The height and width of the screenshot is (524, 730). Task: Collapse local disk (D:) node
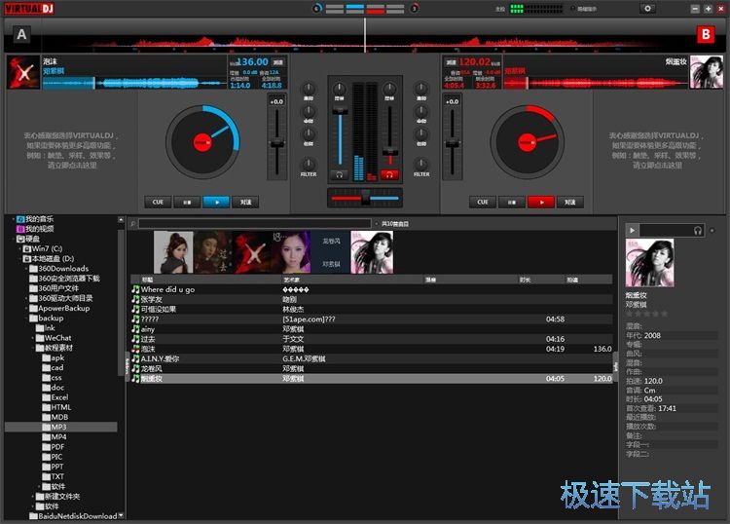click(x=19, y=258)
